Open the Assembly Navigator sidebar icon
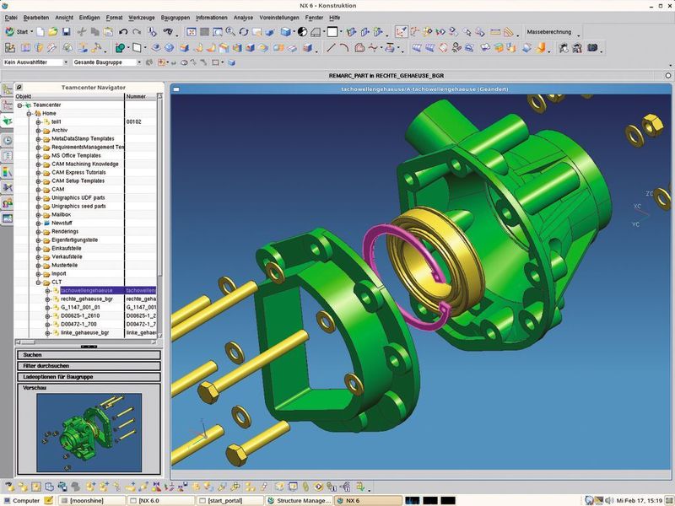Viewport: 675px width, 506px height. (x=8, y=89)
